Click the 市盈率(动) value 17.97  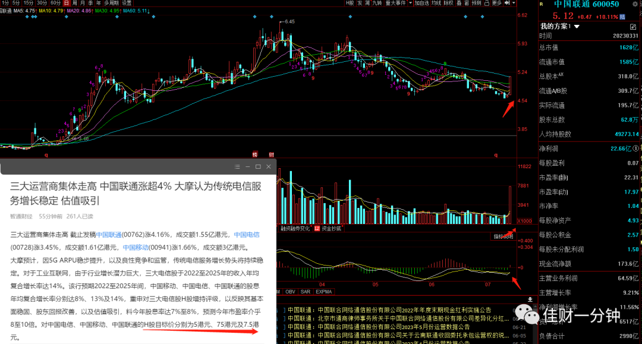coord(631,192)
